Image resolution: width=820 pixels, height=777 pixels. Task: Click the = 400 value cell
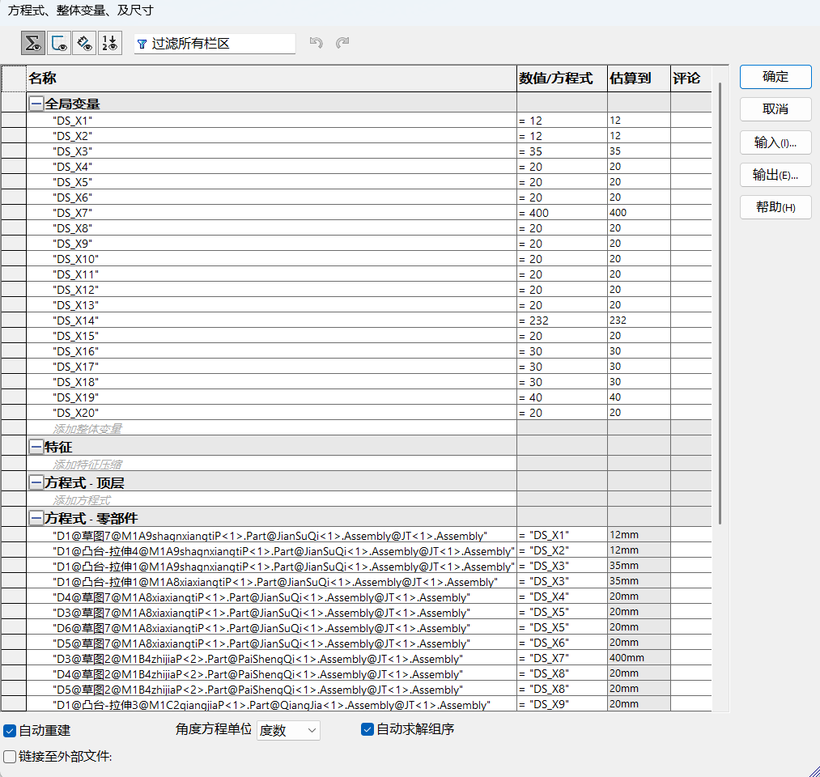562,213
